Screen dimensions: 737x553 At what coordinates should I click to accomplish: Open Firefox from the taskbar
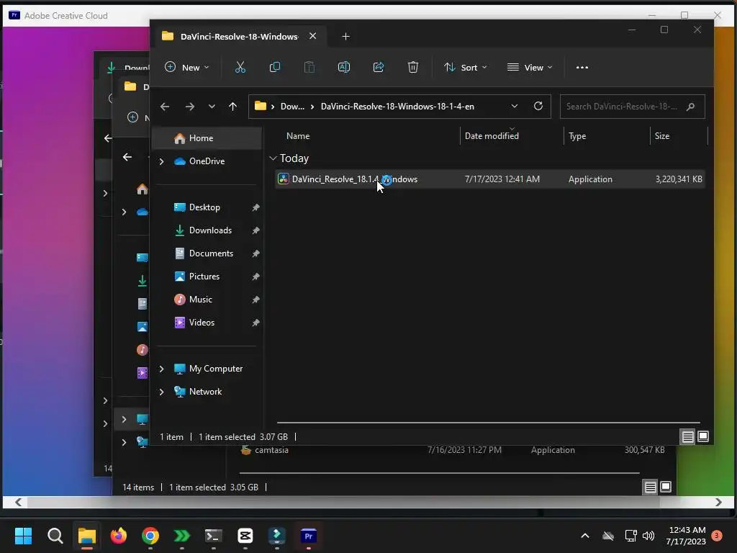click(x=119, y=536)
